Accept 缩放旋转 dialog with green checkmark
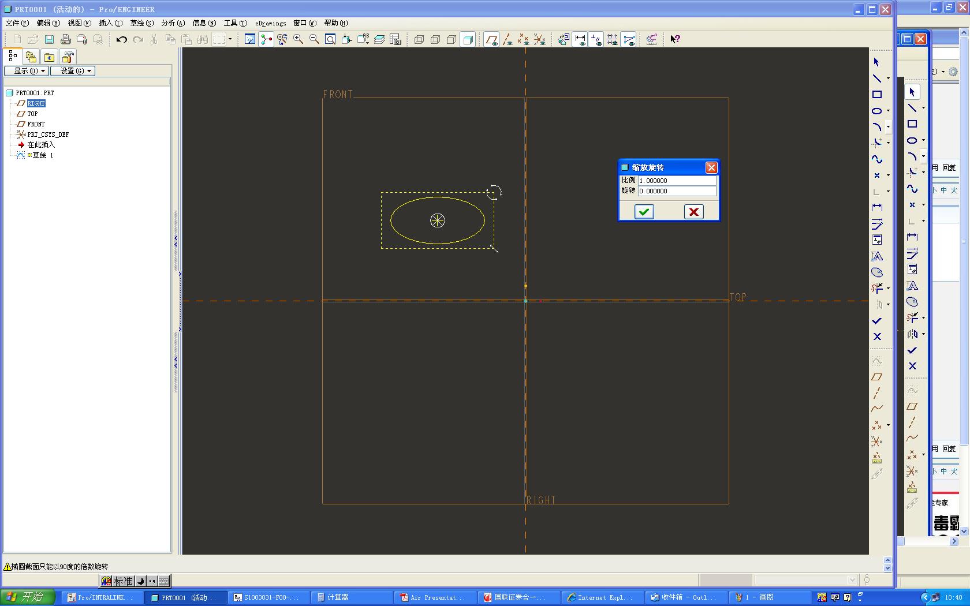Screen dimensions: 970x606 (644, 212)
